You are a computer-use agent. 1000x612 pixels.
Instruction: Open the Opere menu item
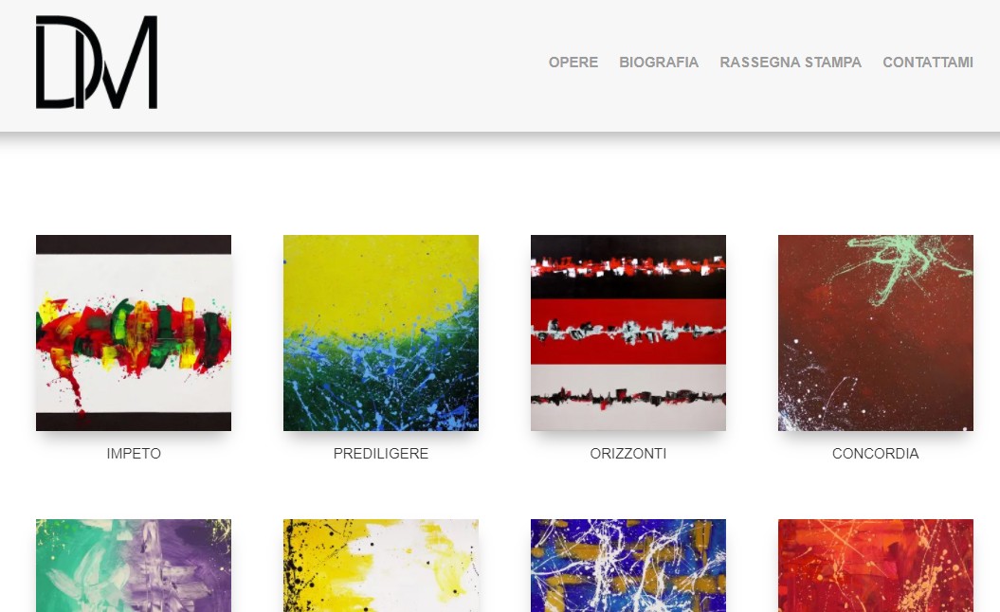573,63
